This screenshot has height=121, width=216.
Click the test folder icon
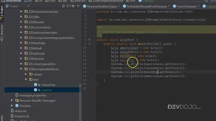(x=31, y=79)
